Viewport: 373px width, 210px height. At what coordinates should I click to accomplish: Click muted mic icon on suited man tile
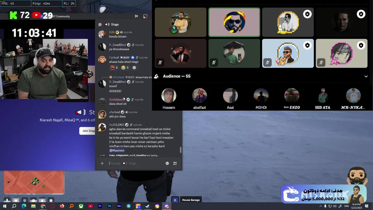click(160, 62)
